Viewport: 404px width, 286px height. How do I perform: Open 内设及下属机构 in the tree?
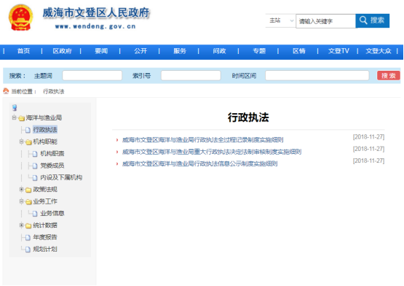coord(61,177)
